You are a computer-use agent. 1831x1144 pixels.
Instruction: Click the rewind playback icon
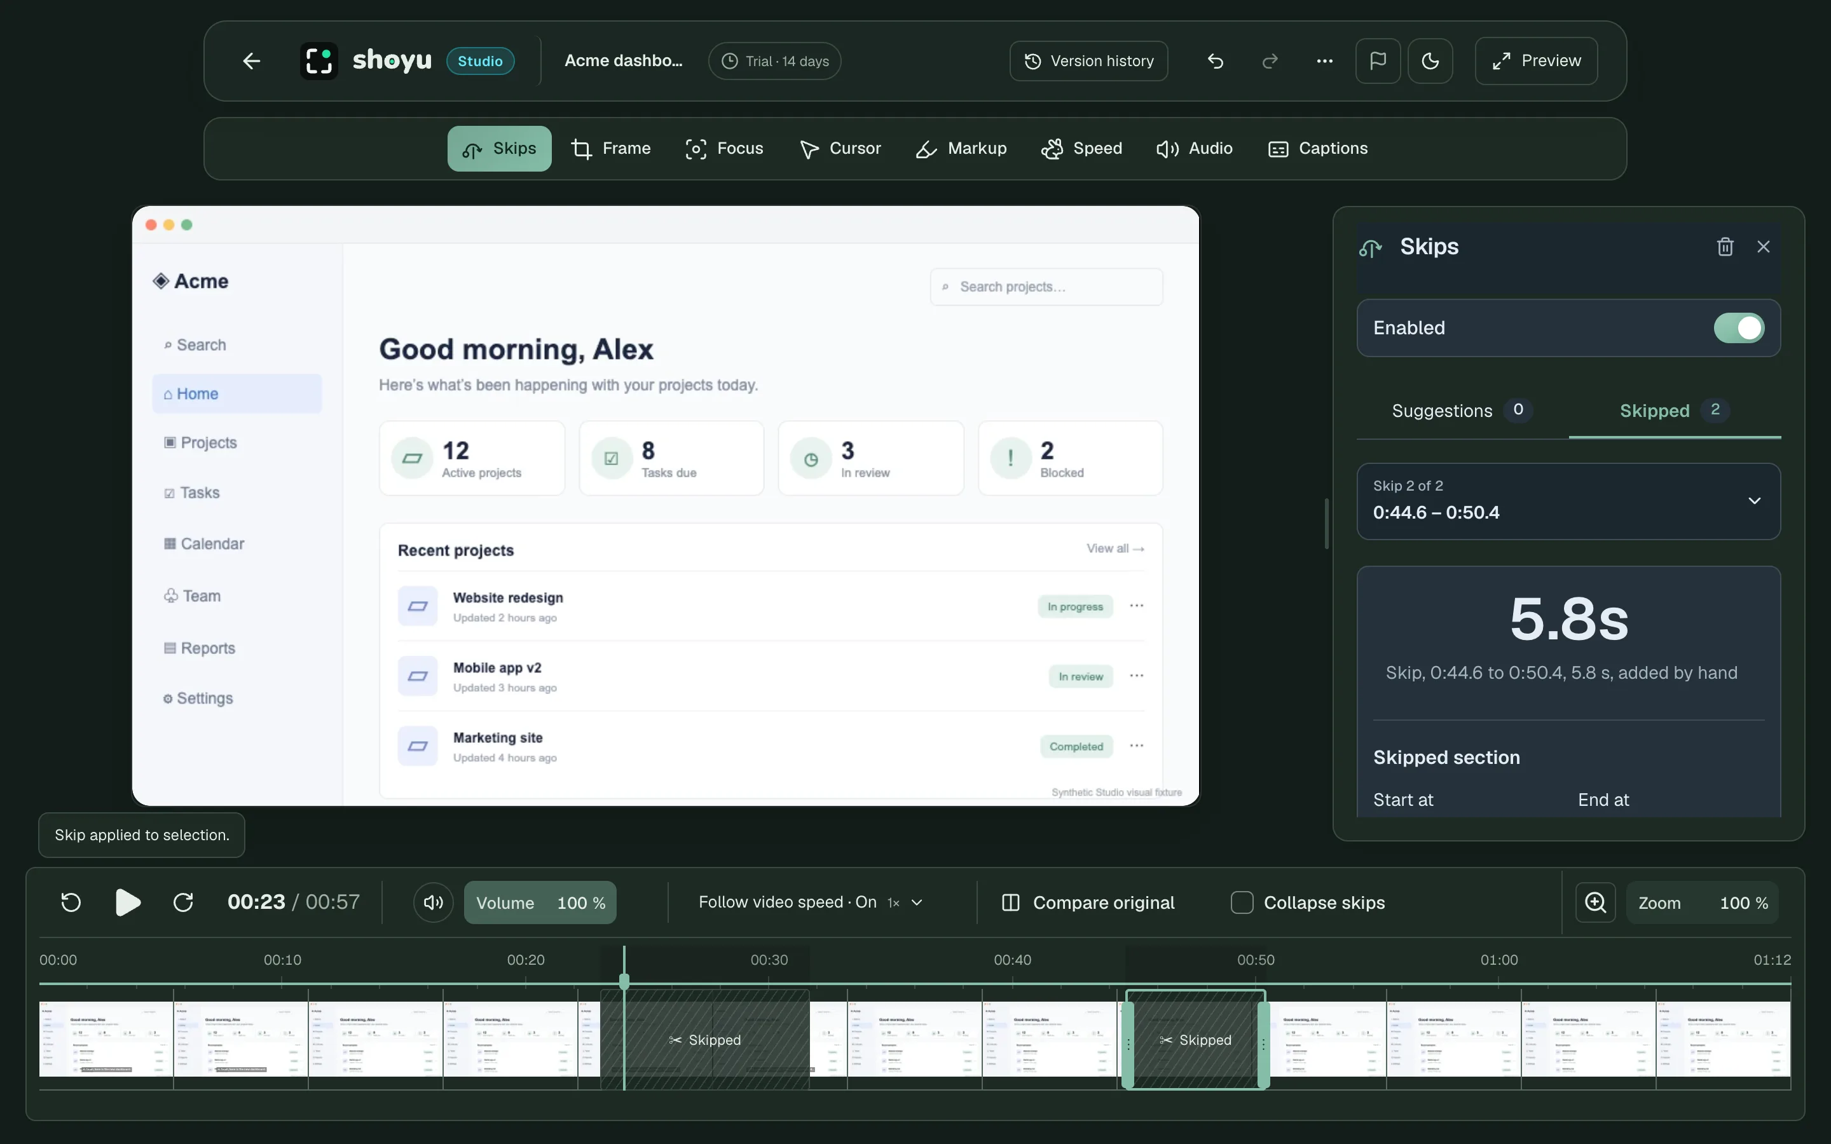(x=71, y=902)
